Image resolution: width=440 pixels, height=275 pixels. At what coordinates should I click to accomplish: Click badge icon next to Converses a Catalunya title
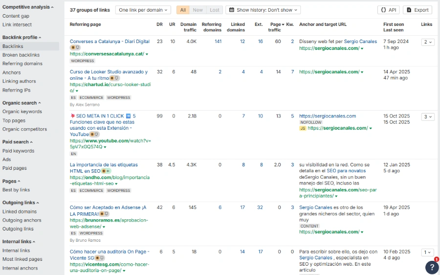[75, 47]
